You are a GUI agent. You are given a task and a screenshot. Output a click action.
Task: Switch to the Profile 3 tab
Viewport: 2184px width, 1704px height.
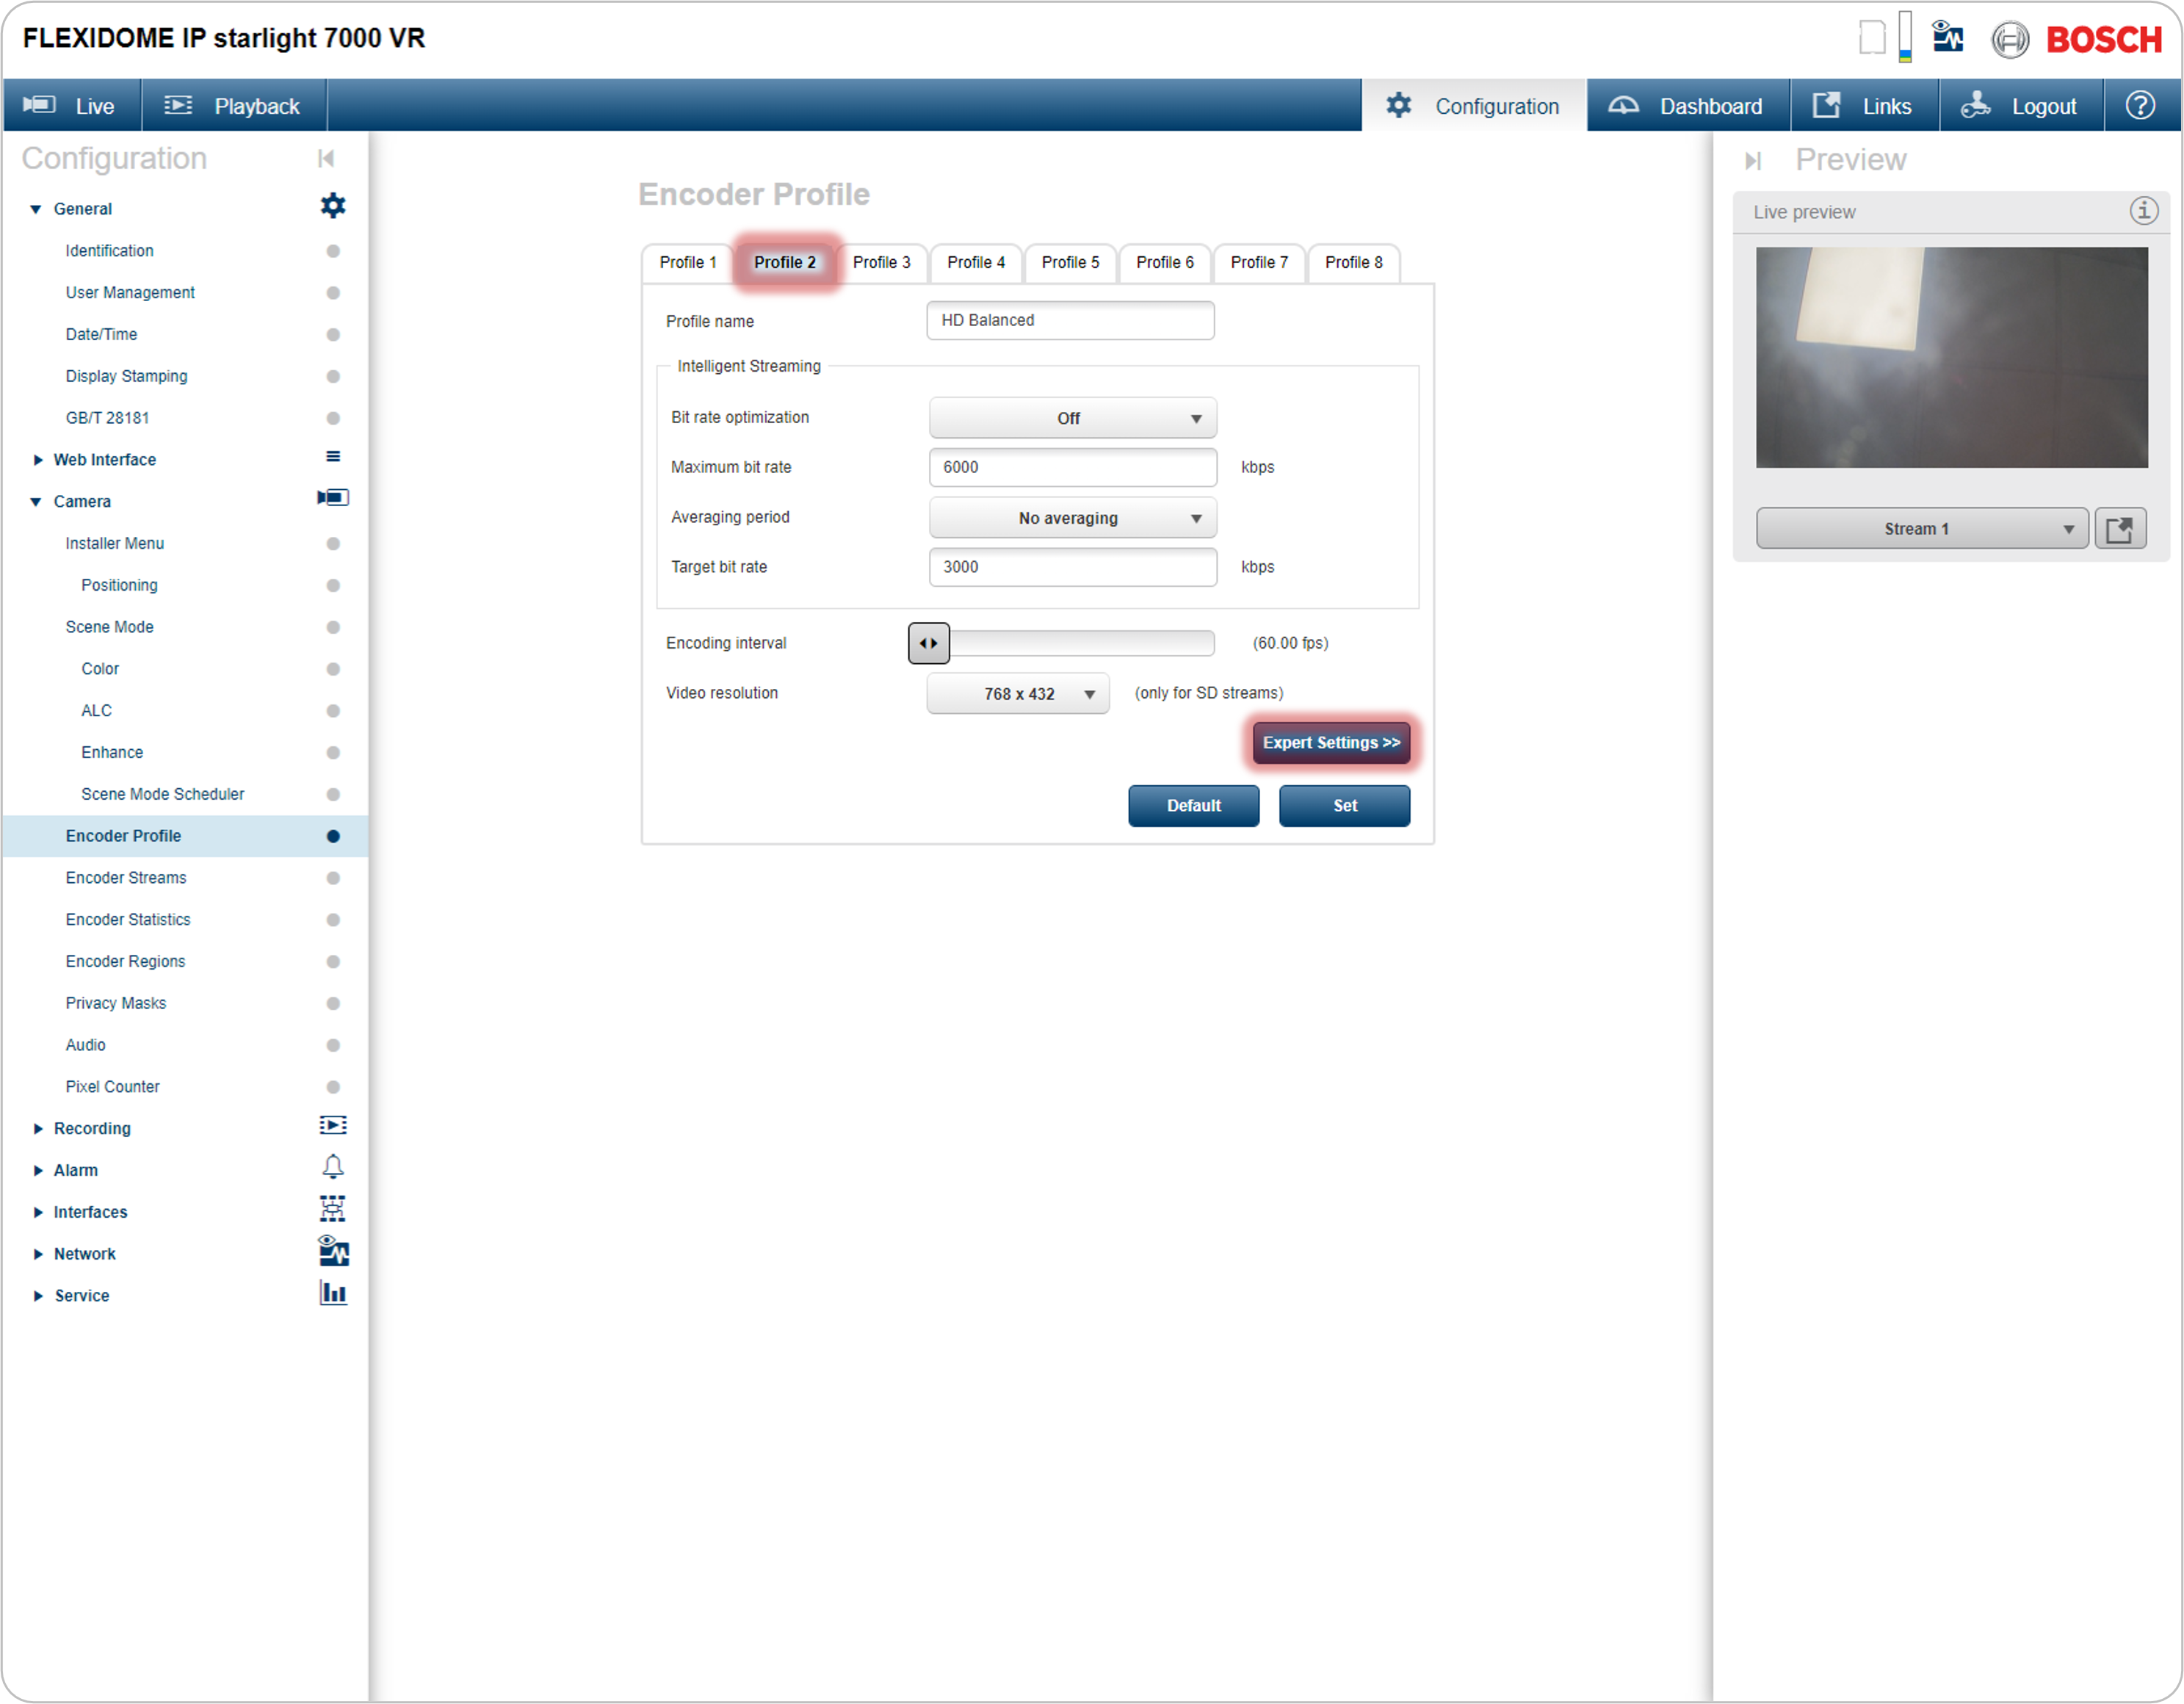882,263
